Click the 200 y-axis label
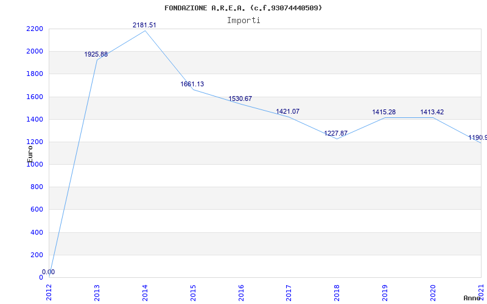Viewport: 487px width, 304px height. 37,255
